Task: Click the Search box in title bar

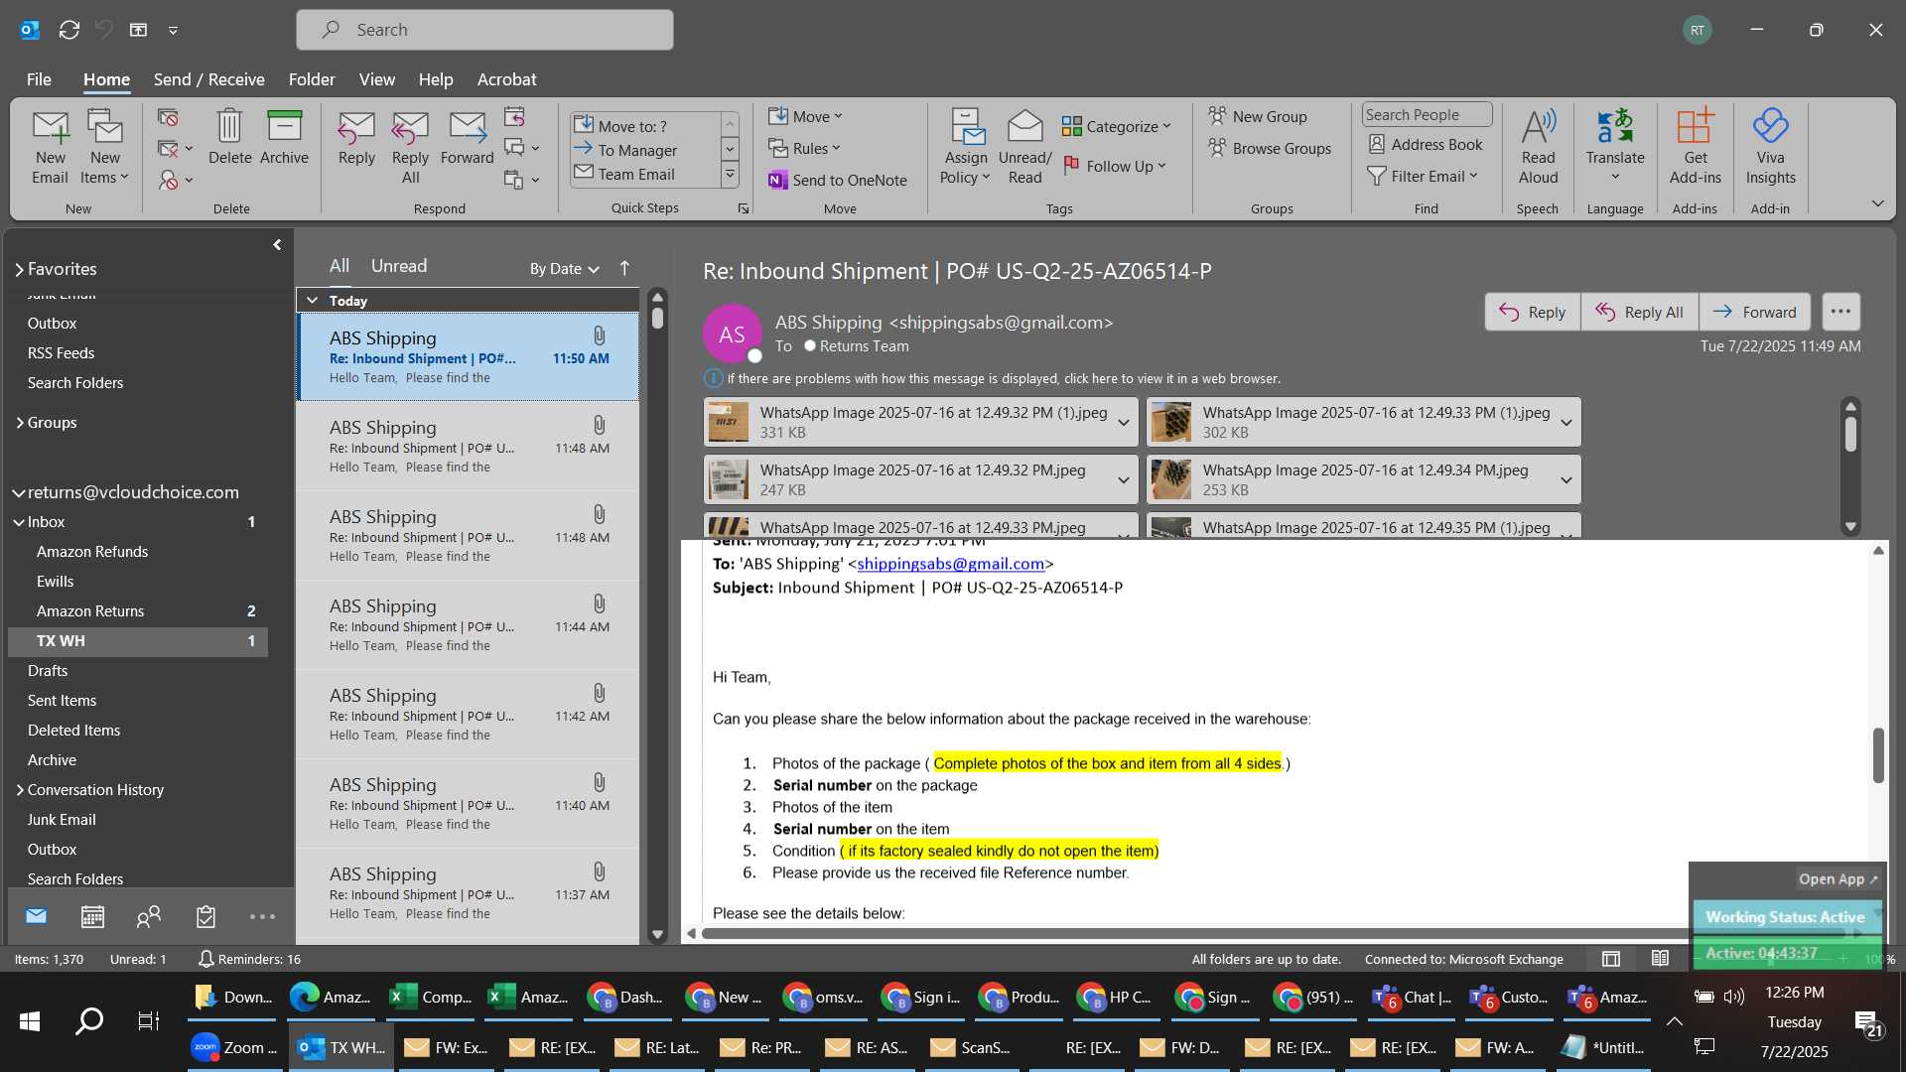Action: [x=484, y=30]
